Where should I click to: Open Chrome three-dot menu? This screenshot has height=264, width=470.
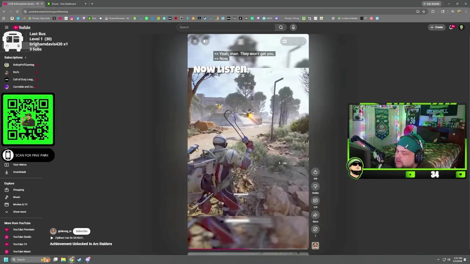(466, 12)
